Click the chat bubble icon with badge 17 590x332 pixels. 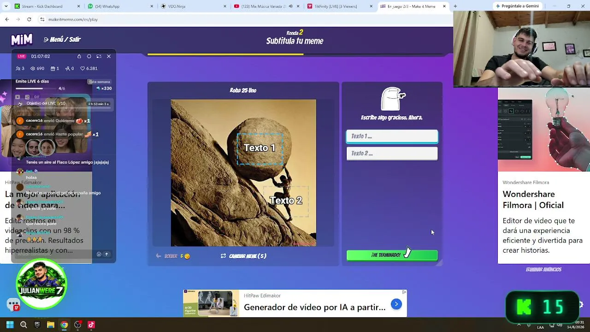click(13, 305)
